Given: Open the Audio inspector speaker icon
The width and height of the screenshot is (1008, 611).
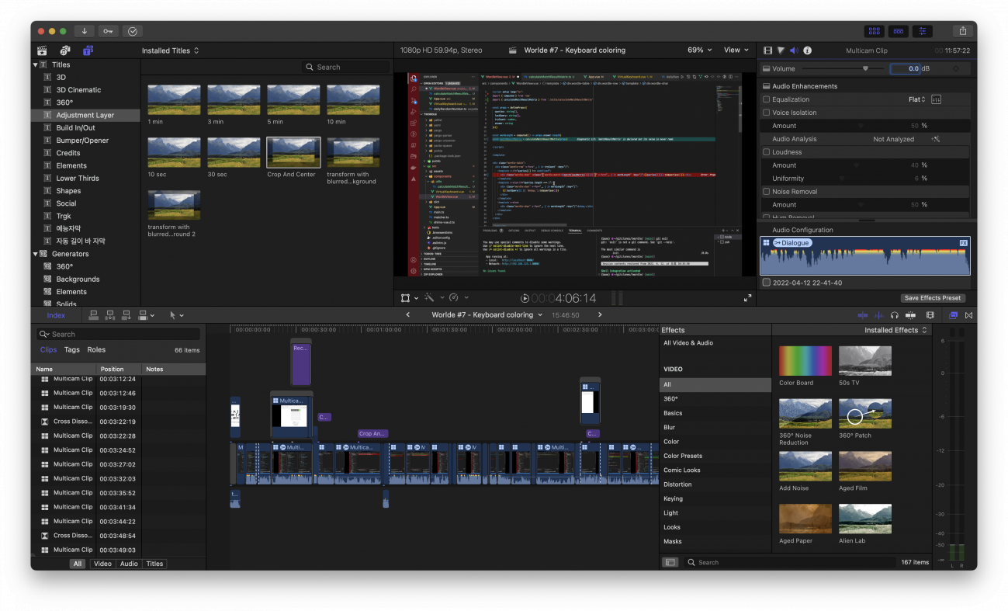Looking at the screenshot, I should pos(794,50).
